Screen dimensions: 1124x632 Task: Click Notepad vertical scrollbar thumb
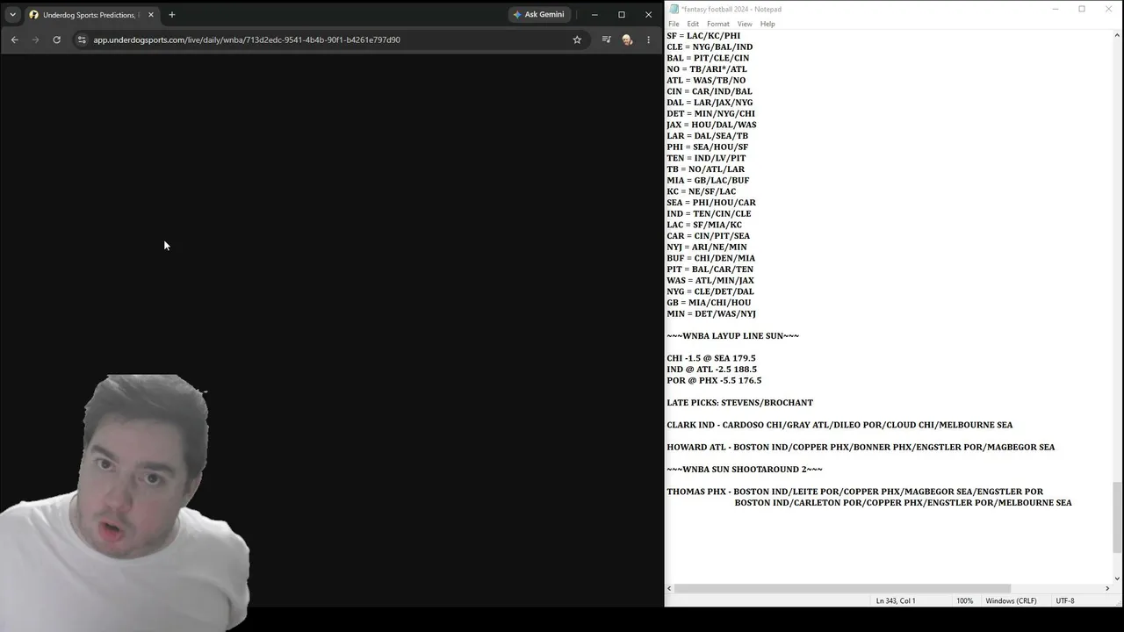[1117, 518]
